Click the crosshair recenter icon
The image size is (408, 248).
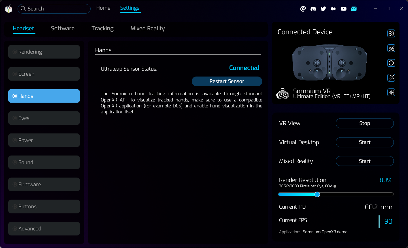tap(391, 92)
